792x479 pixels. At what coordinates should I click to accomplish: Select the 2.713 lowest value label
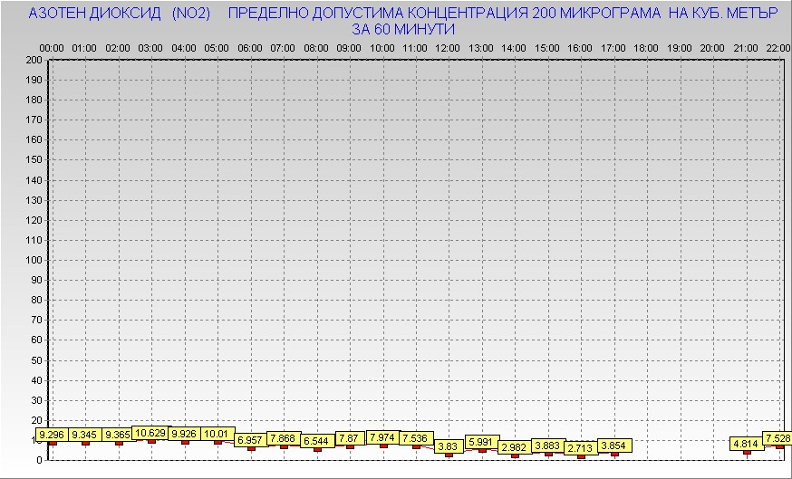(x=580, y=447)
